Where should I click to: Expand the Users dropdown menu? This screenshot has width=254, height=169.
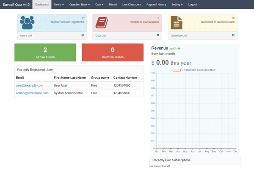(59, 4)
